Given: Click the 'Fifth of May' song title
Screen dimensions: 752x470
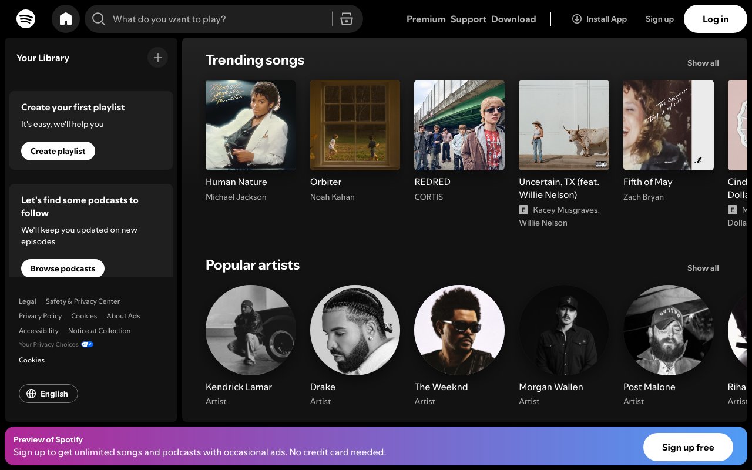Looking at the screenshot, I should click(x=647, y=182).
